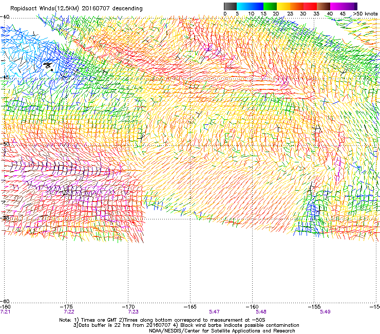Screen dimensions: 380x334
Task: Click the gray 0-5 knots color swatch
Action: (230, 6)
